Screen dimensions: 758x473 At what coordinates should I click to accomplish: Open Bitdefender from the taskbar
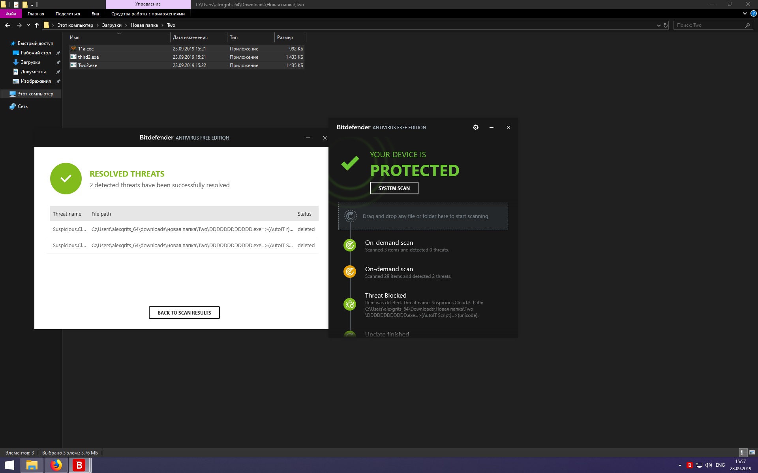click(79, 465)
